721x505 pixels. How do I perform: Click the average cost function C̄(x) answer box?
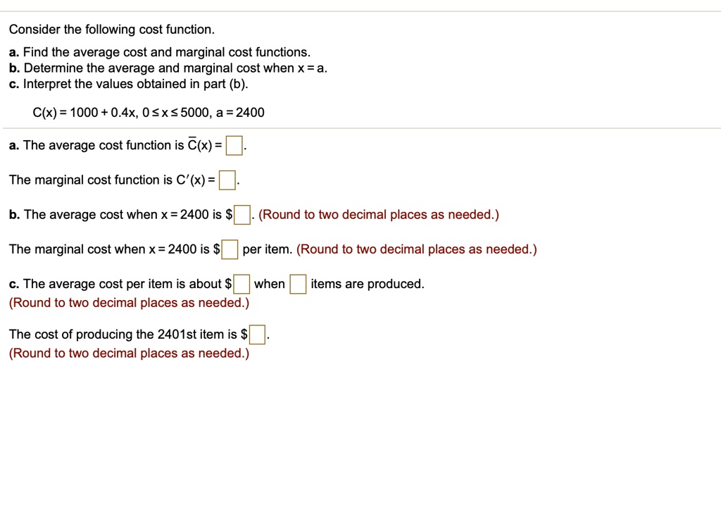coord(234,146)
